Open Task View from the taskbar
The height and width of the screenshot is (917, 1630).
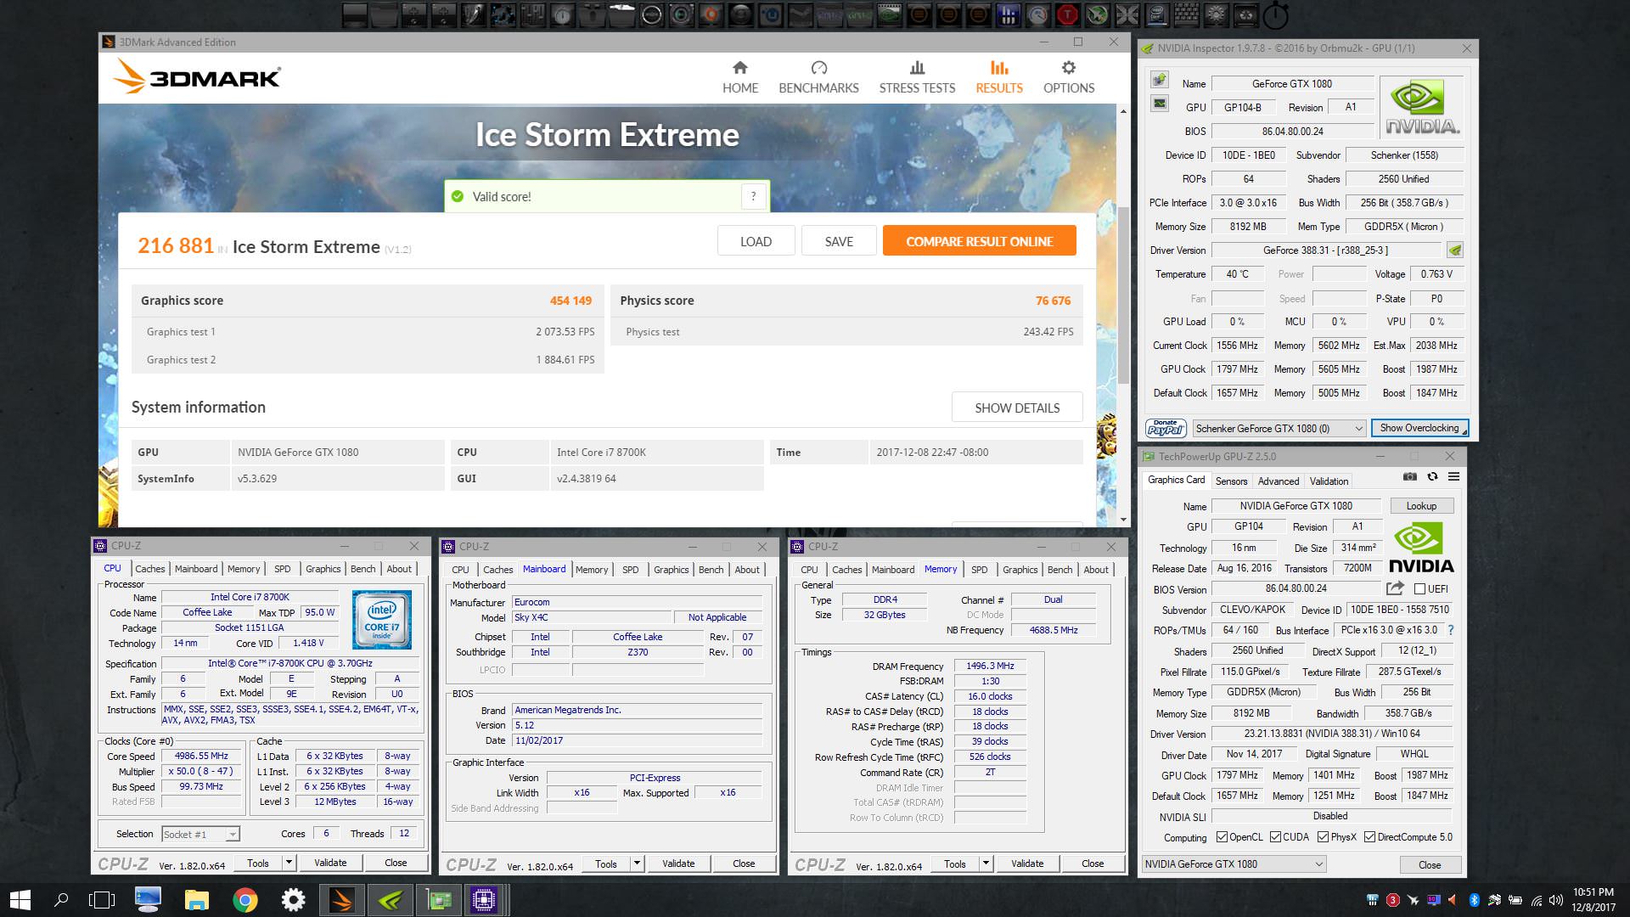click(101, 899)
